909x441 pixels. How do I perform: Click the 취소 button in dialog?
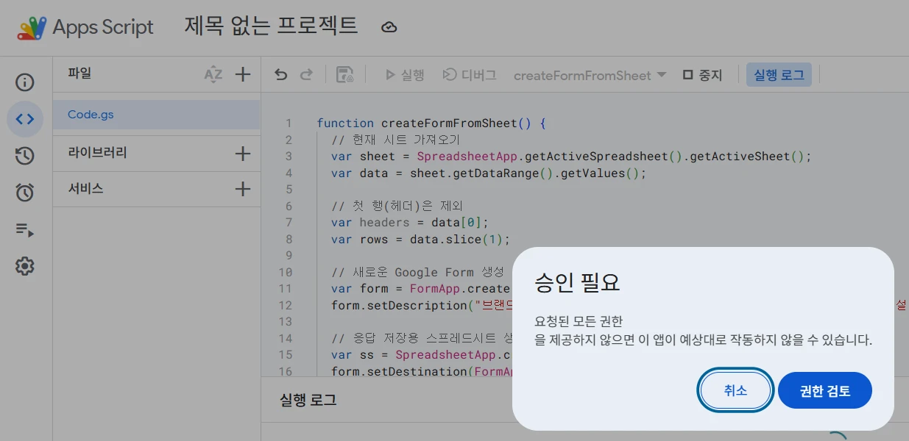(x=735, y=391)
